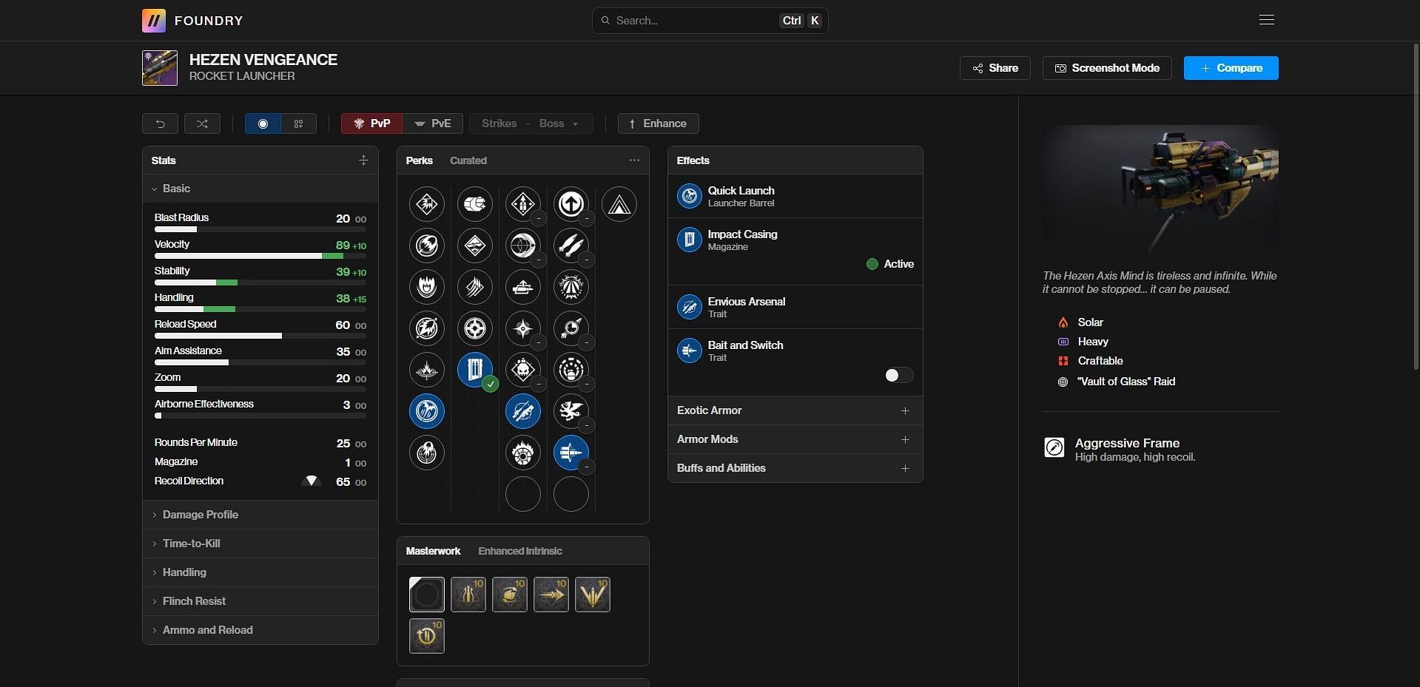
Task: Click the plus icon in Stats header
Action: pos(363,160)
